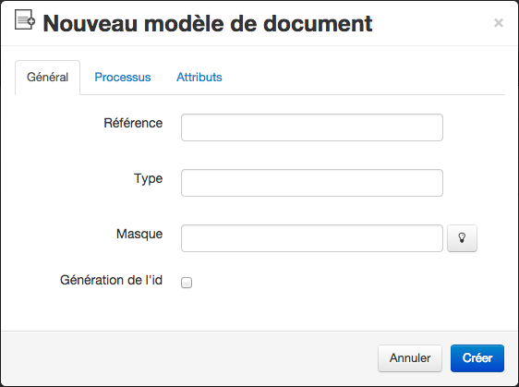
Task: Click empty tab strip area right of Attributs
Action: click(364, 78)
